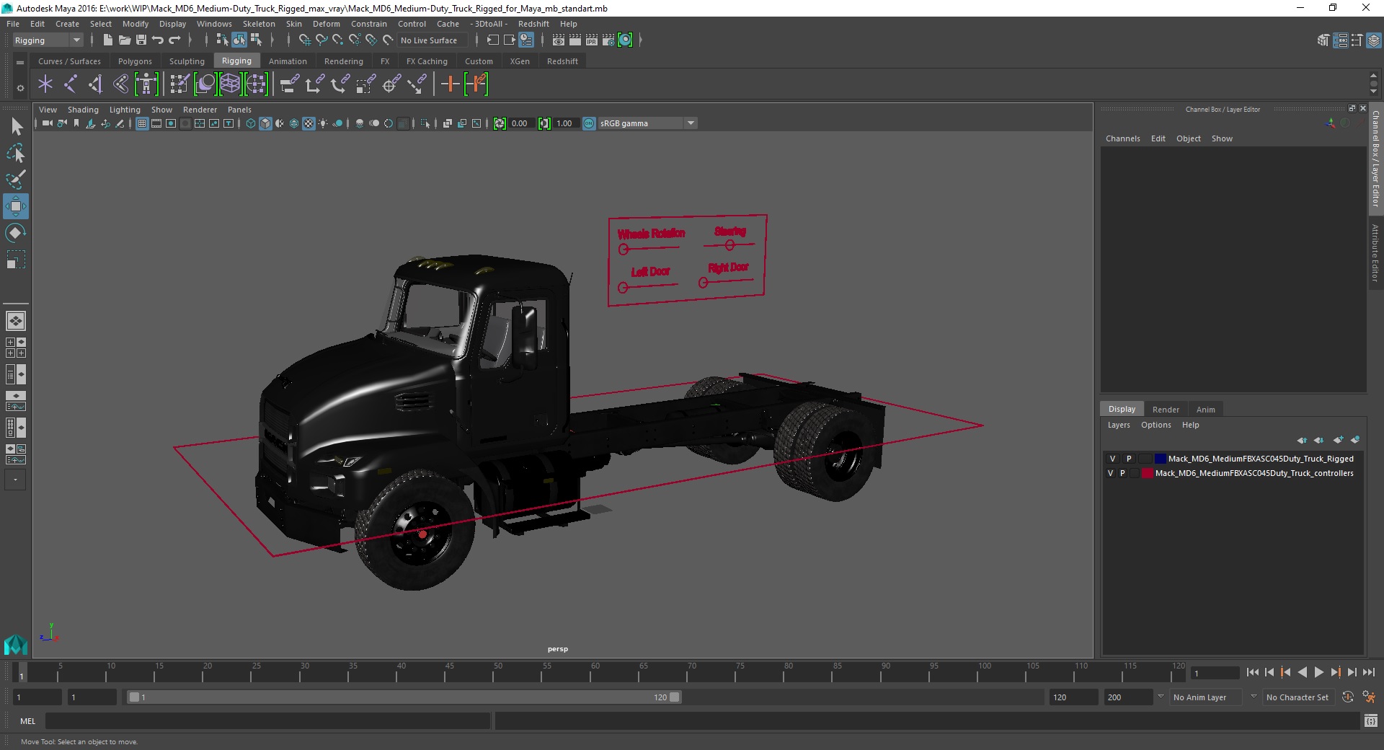Click the red color swatch of Truck_controllers layer
This screenshot has width=1384, height=750.
(x=1147, y=473)
